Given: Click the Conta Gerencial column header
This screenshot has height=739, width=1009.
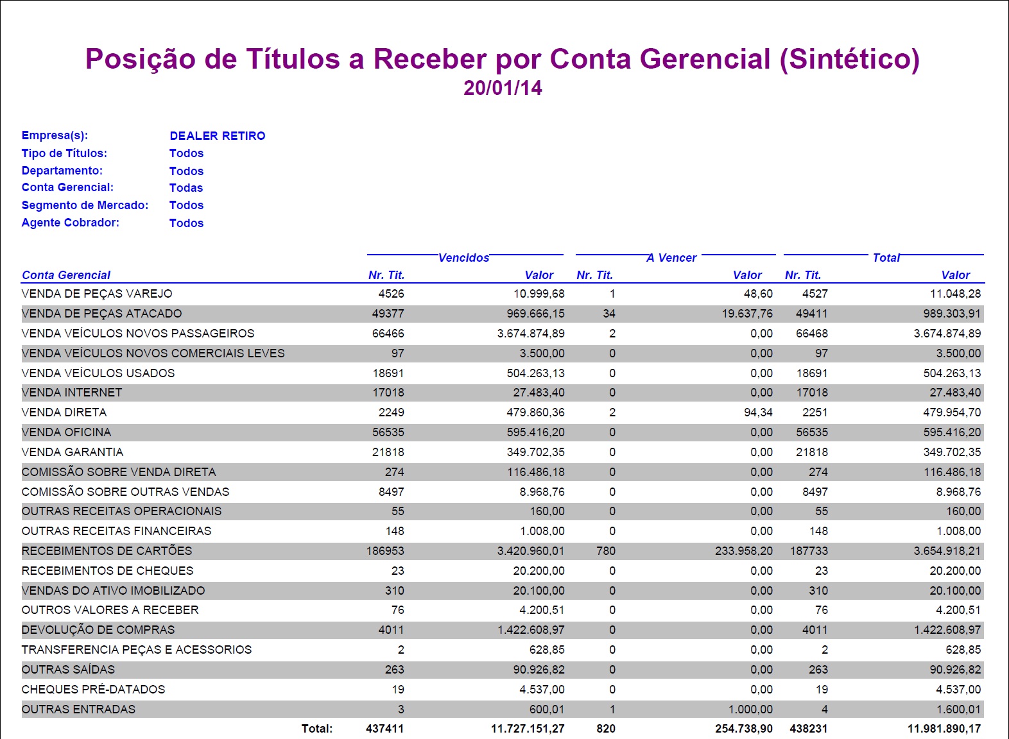Looking at the screenshot, I should click(x=66, y=275).
